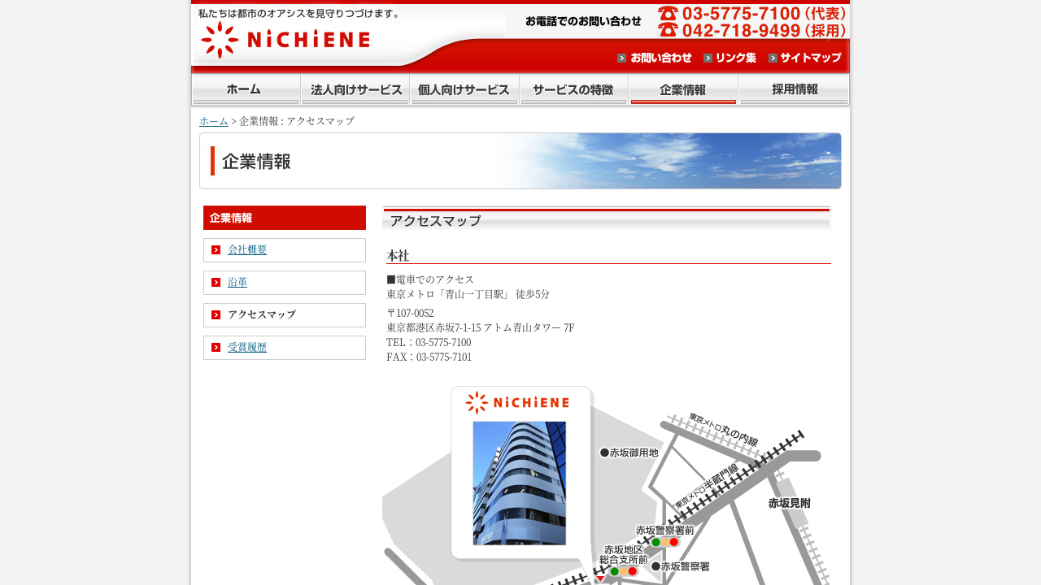Open the お問い合わせ contact link
The image size is (1041, 585).
pyautogui.click(x=660, y=58)
